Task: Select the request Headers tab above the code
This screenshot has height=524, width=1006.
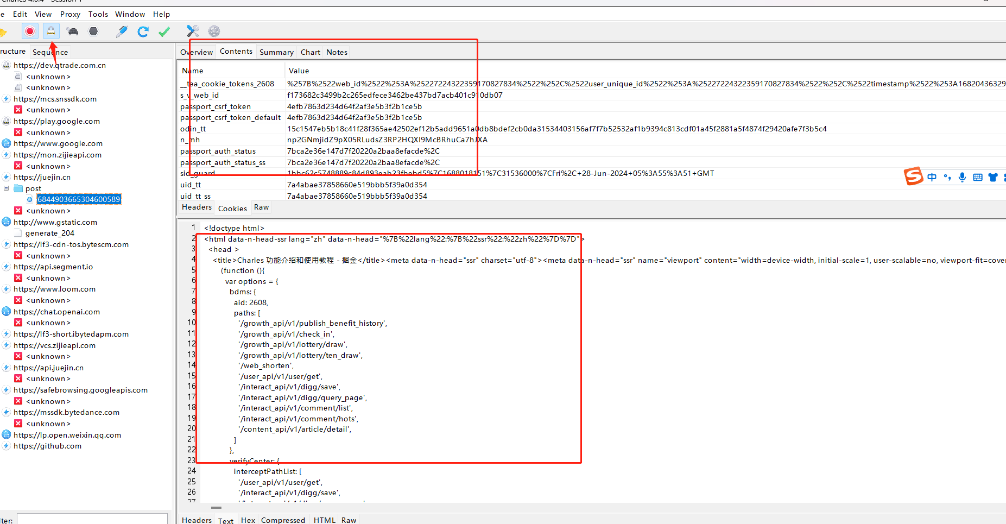Action: 197,207
